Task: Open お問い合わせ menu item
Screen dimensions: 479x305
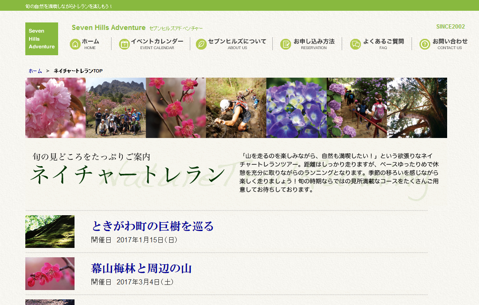Action: click(443, 44)
